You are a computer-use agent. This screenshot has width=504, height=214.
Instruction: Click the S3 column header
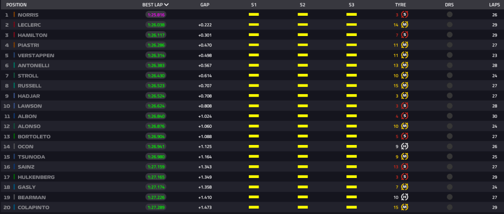(351, 5)
